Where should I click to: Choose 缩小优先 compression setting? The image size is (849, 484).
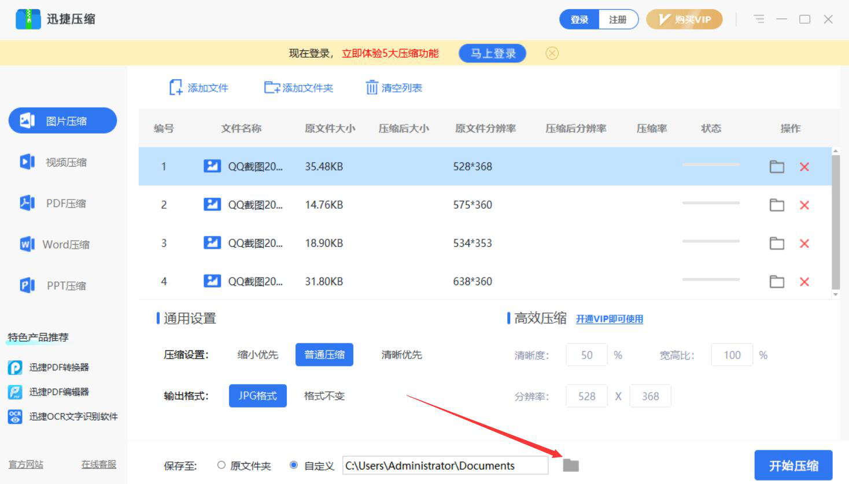point(257,354)
